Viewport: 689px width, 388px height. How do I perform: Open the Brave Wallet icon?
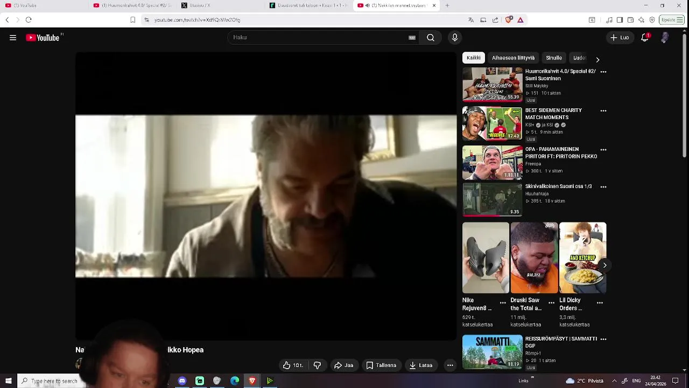click(630, 20)
